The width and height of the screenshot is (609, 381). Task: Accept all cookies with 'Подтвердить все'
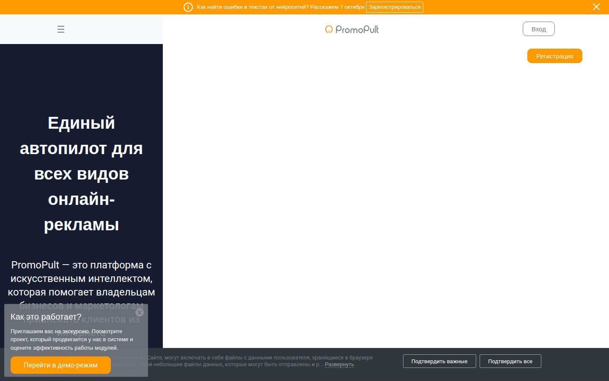pos(510,361)
